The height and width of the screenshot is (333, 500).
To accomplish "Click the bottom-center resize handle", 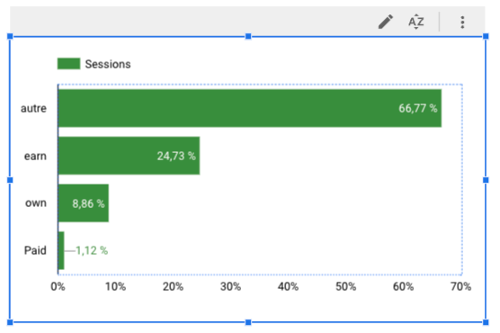I will pyautogui.click(x=248, y=322).
